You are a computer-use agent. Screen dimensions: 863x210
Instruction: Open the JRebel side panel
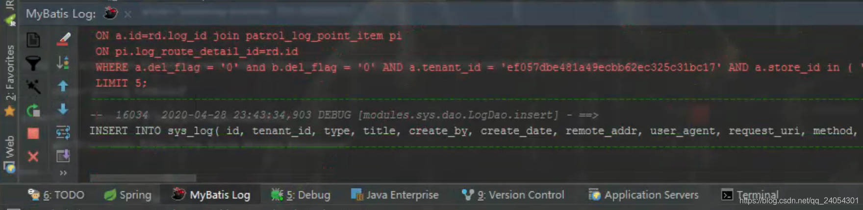click(10, 12)
